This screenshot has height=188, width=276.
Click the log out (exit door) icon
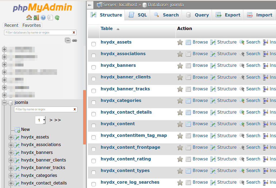point(36,17)
